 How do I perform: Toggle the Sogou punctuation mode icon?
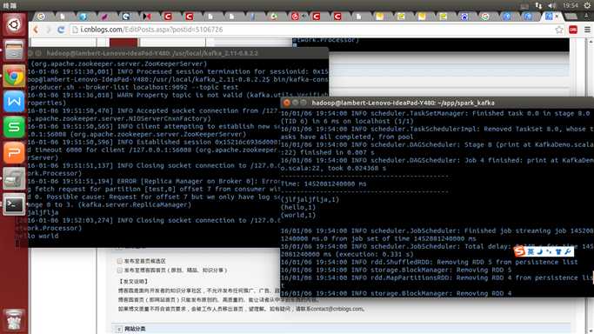549,251
